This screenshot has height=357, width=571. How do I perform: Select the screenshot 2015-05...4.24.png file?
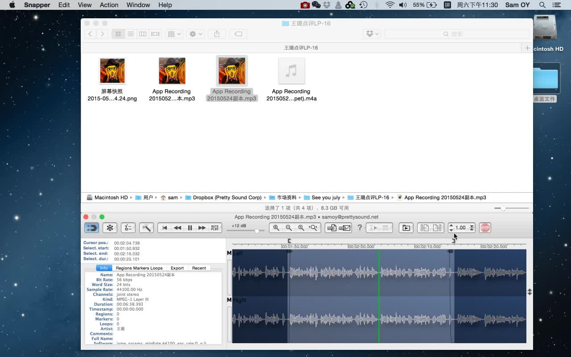click(112, 79)
